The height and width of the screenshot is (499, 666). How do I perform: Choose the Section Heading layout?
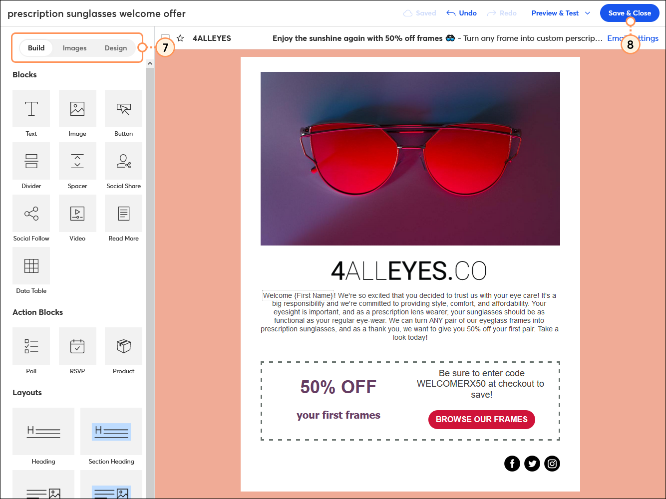111,432
